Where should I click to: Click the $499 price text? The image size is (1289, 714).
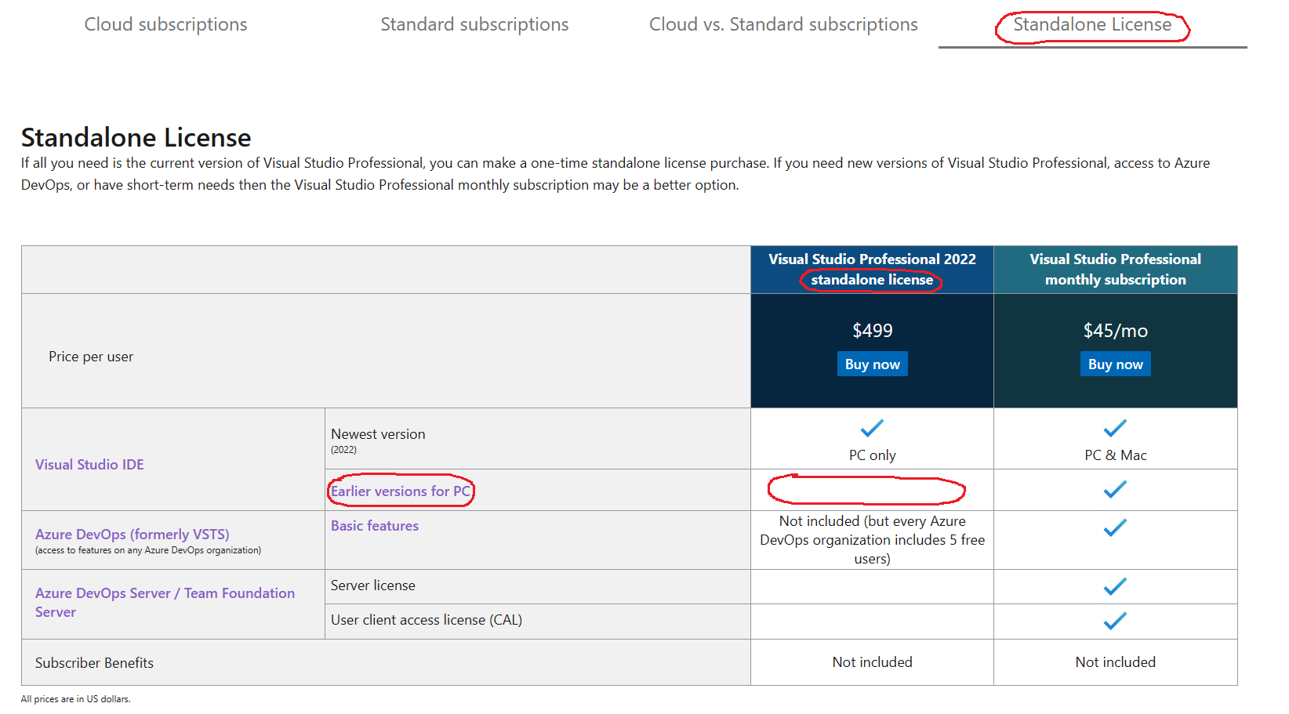872,330
